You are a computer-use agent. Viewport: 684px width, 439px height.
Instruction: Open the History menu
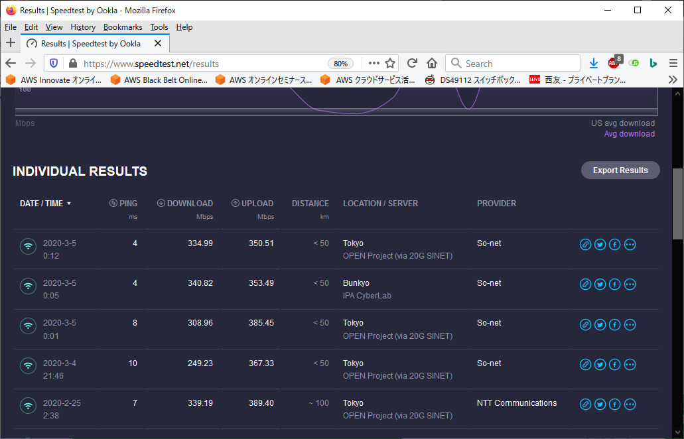tap(83, 27)
